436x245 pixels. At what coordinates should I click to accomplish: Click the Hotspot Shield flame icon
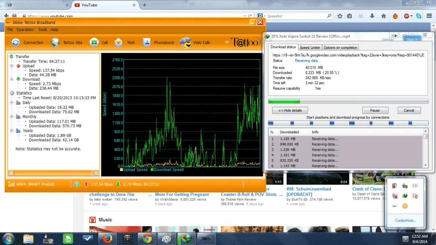(x=395, y=16)
